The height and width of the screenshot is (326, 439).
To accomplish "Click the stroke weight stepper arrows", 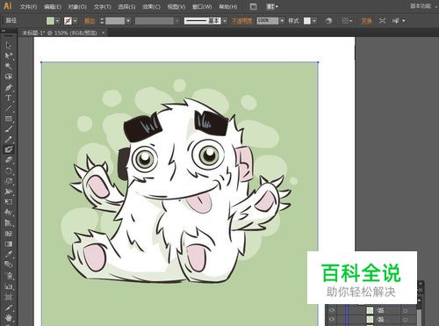I will pos(102,21).
